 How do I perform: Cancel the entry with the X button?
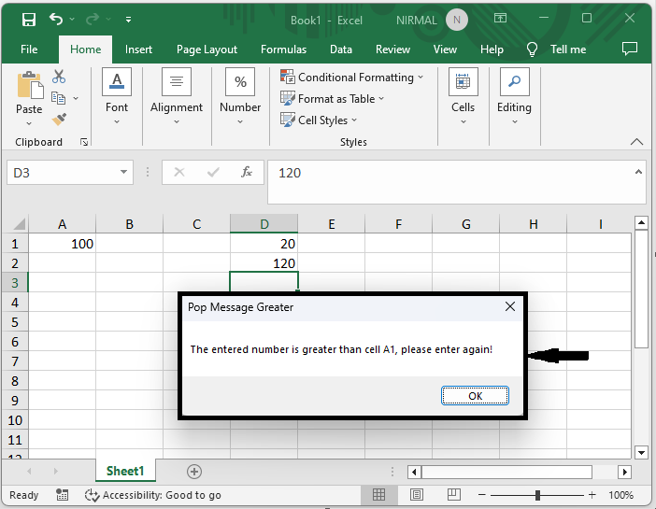(179, 172)
